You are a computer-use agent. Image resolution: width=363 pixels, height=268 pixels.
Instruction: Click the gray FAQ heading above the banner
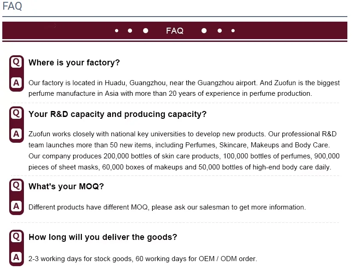click(x=12, y=6)
